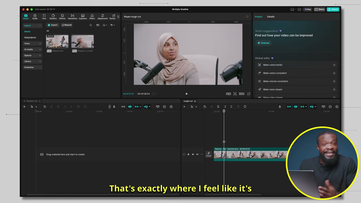The image size is (361, 203).
Task: Mute the rough cut video track
Action: point(197,154)
